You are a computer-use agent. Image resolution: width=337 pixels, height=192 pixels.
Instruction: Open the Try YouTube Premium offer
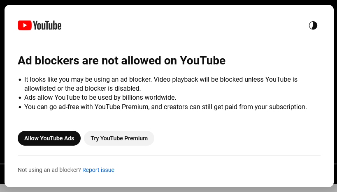[x=119, y=138]
